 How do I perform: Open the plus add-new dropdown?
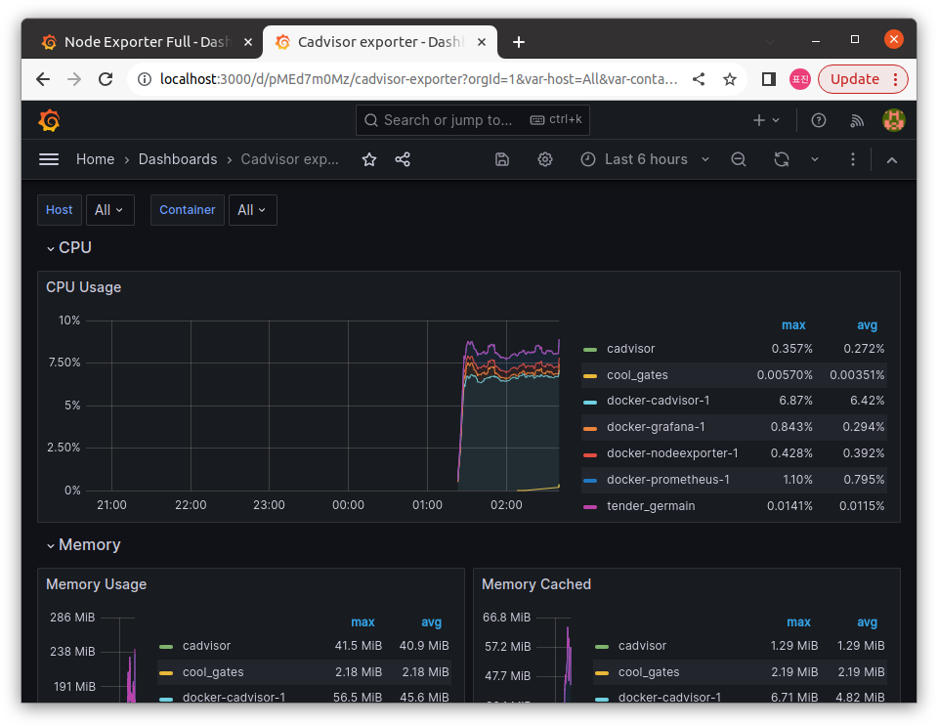[x=766, y=120]
